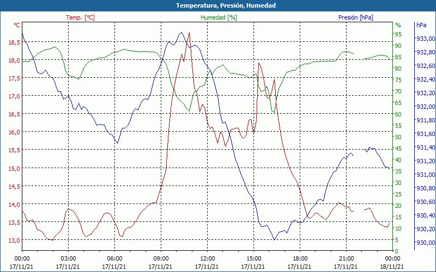The width and height of the screenshot is (436, 272).
Task: Click the '930,00' pressure axis value
Action: tap(426, 243)
